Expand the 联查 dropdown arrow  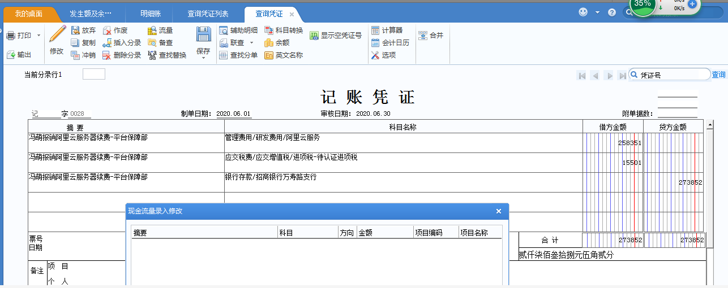click(x=251, y=43)
